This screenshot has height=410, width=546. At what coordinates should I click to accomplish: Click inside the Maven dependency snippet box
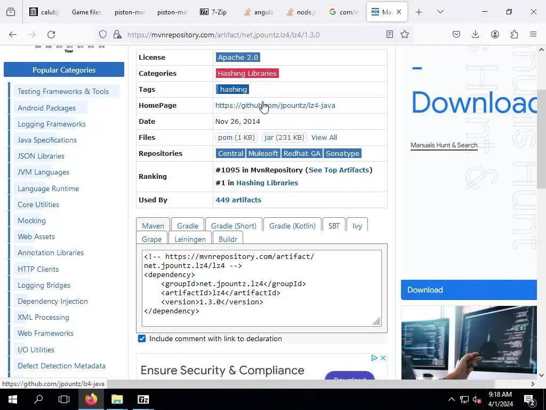point(261,288)
